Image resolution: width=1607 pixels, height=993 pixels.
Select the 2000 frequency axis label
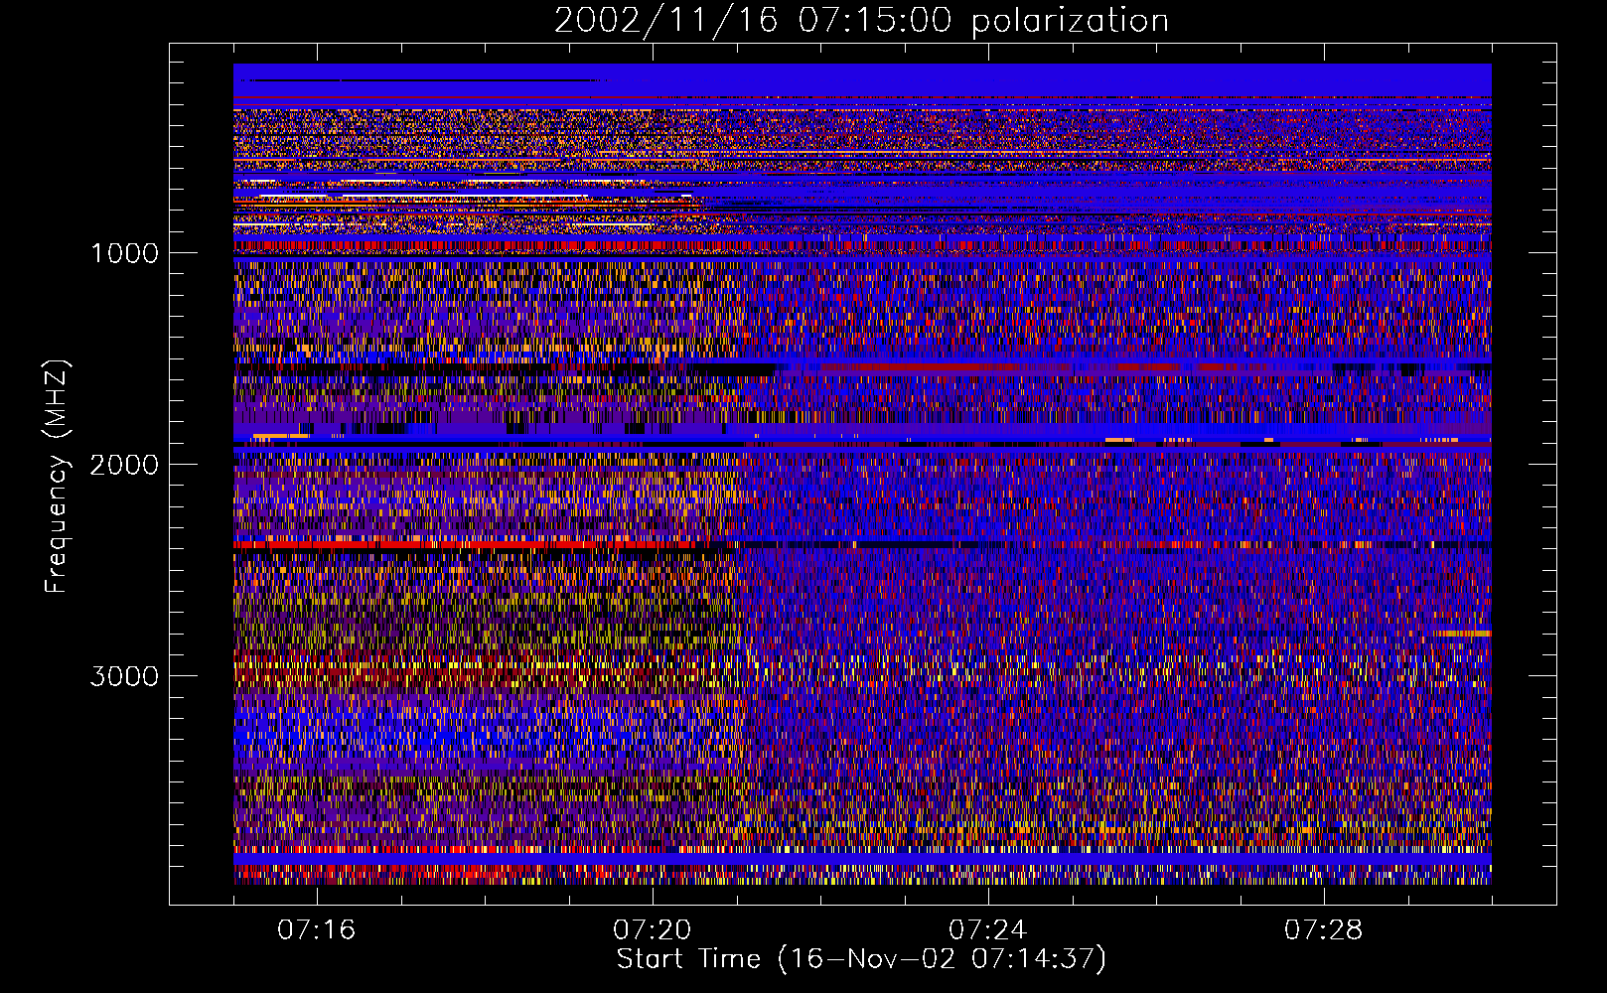[124, 465]
